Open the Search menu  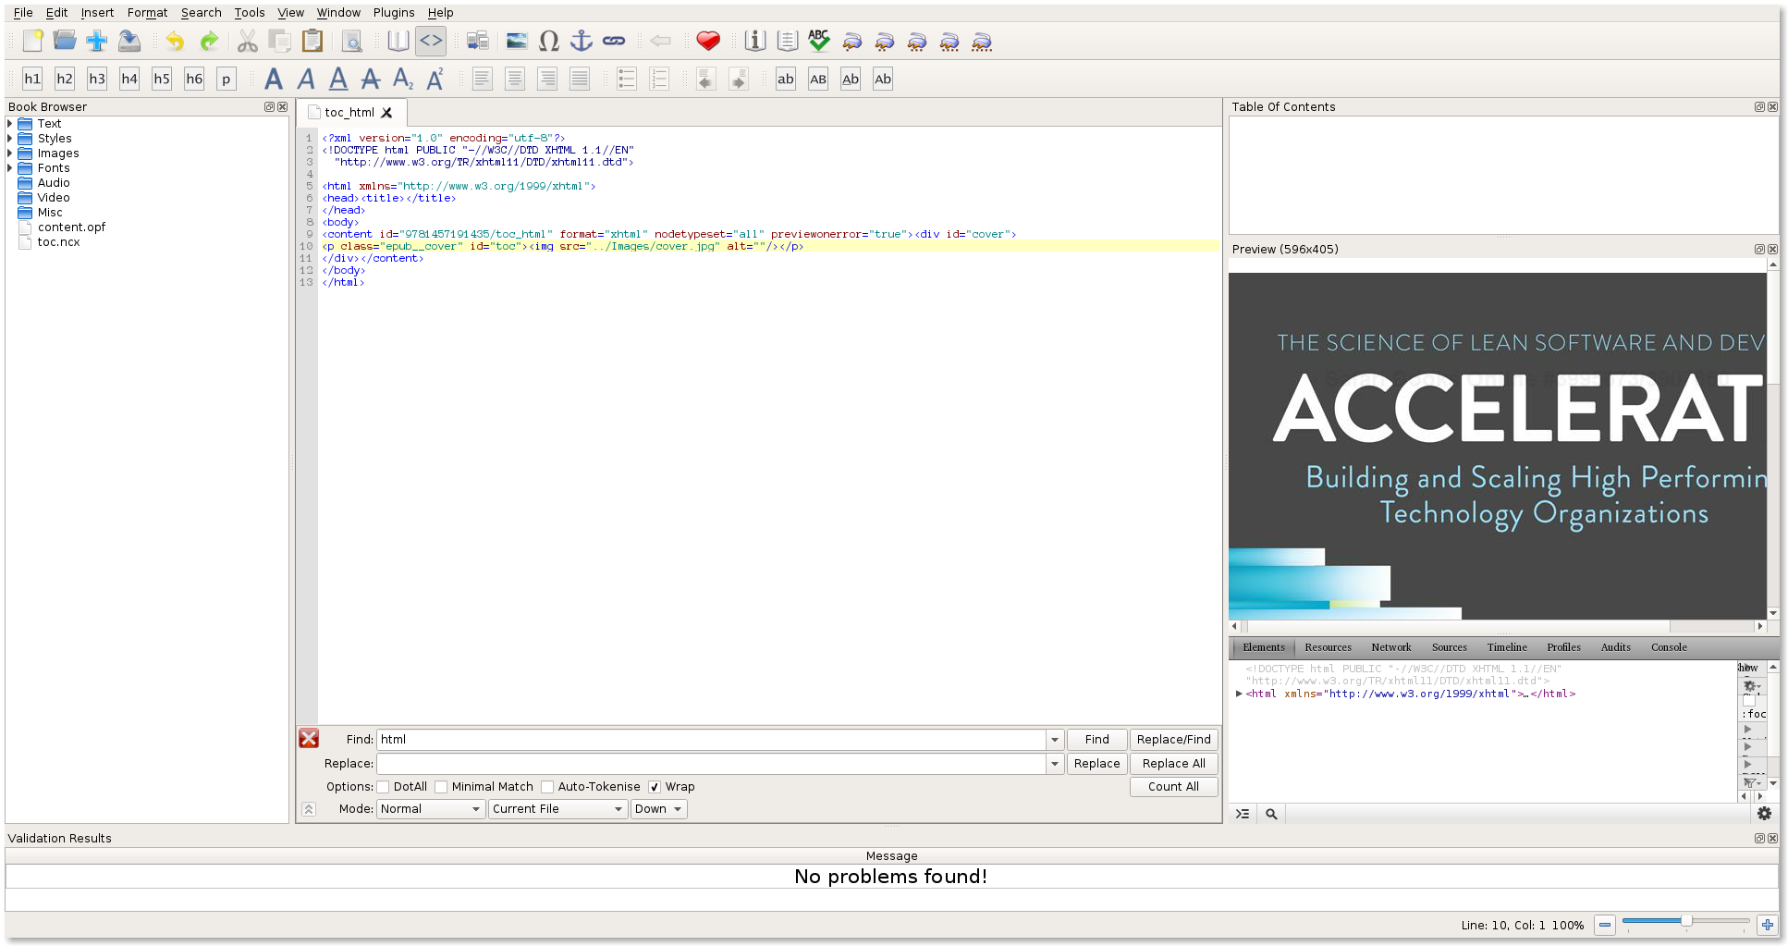coord(201,12)
